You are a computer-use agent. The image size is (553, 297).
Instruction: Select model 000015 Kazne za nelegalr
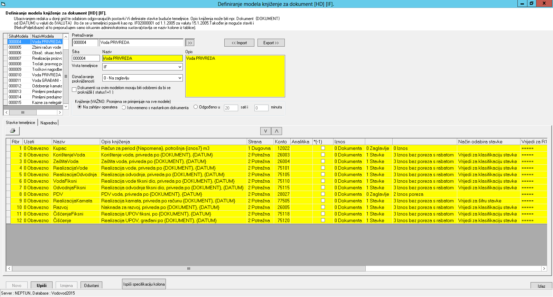35,103
